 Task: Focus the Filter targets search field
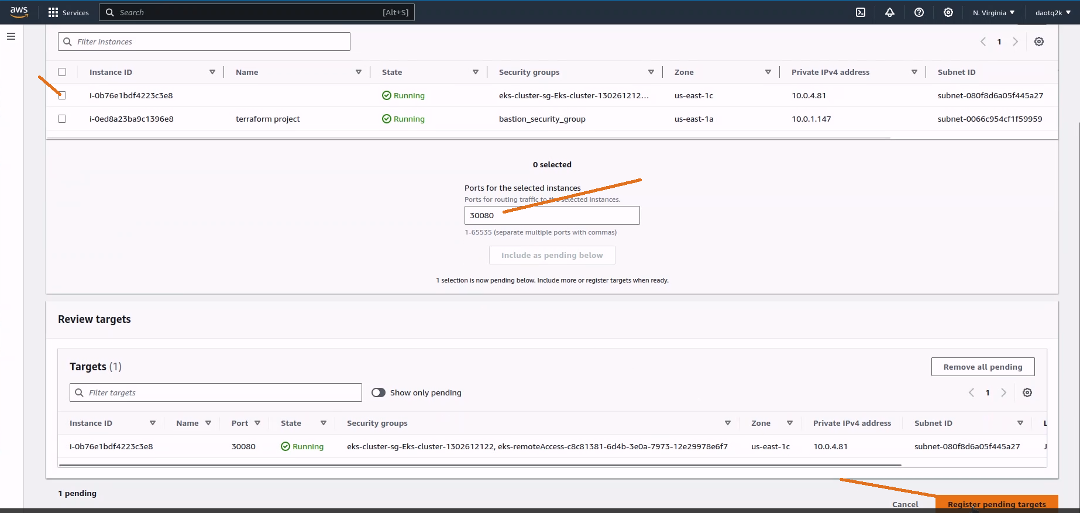click(216, 393)
